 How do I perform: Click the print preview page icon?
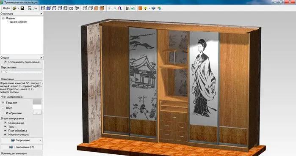pyautogui.click(x=30, y=8)
